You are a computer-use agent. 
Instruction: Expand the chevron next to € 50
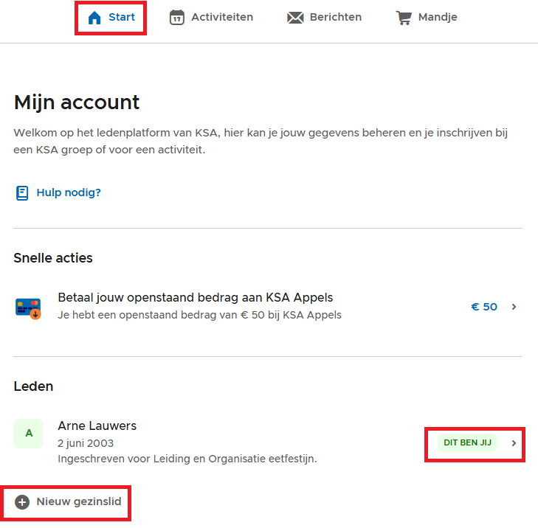pos(514,307)
